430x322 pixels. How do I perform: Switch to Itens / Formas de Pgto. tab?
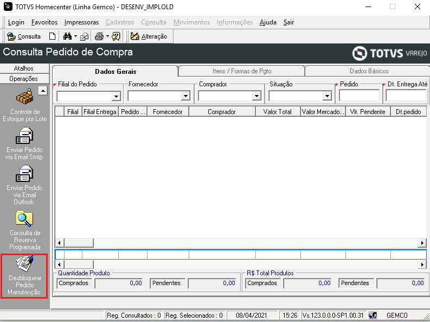pos(242,71)
